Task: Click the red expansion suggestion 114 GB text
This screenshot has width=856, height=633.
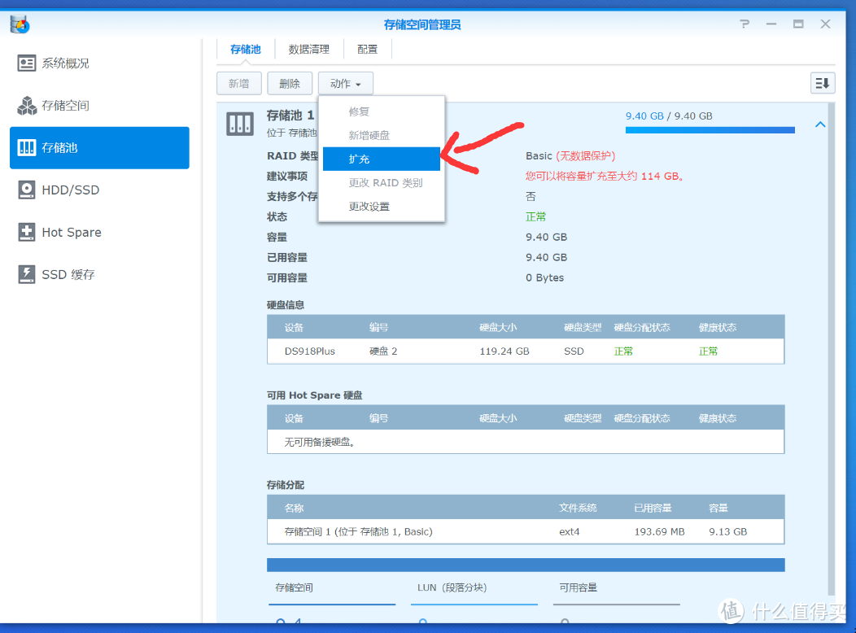Action: click(x=605, y=177)
